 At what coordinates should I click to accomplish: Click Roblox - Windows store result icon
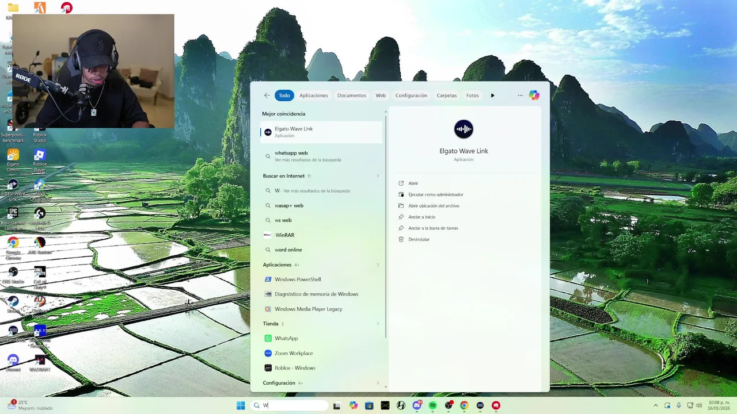(x=268, y=368)
